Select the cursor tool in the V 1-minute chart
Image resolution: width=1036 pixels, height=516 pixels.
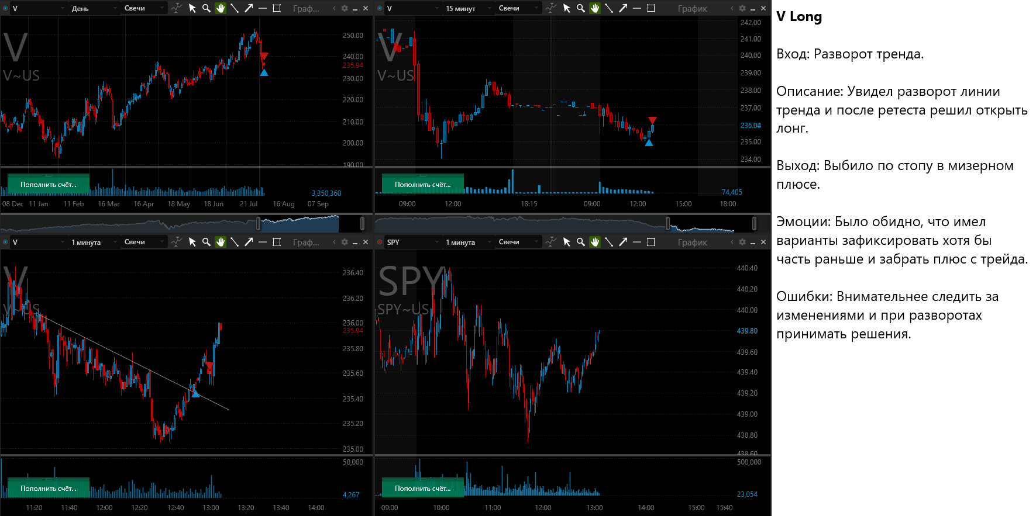click(192, 242)
